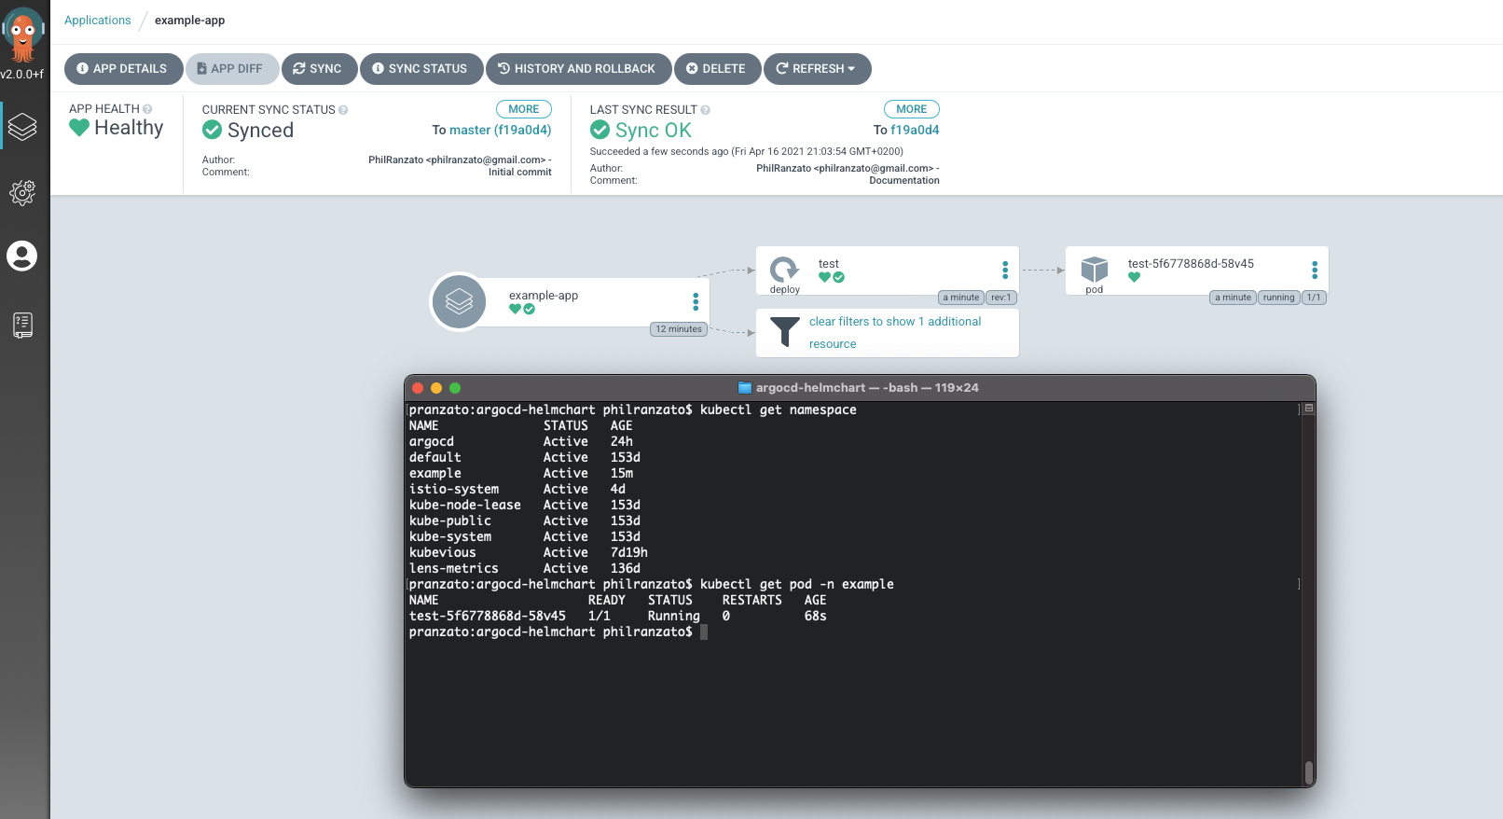Select the test deploy node icon
Screen dimensions: 1503x819
click(784, 270)
